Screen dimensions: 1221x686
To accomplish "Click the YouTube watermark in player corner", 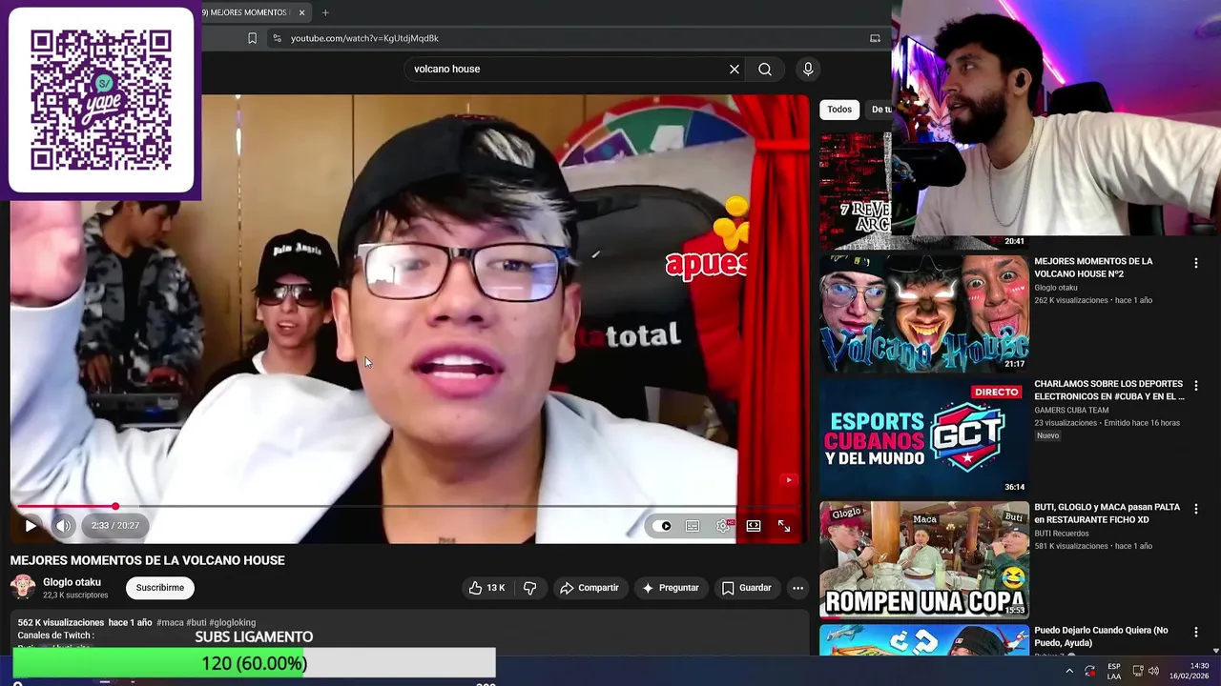I will click(x=788, y=480).
